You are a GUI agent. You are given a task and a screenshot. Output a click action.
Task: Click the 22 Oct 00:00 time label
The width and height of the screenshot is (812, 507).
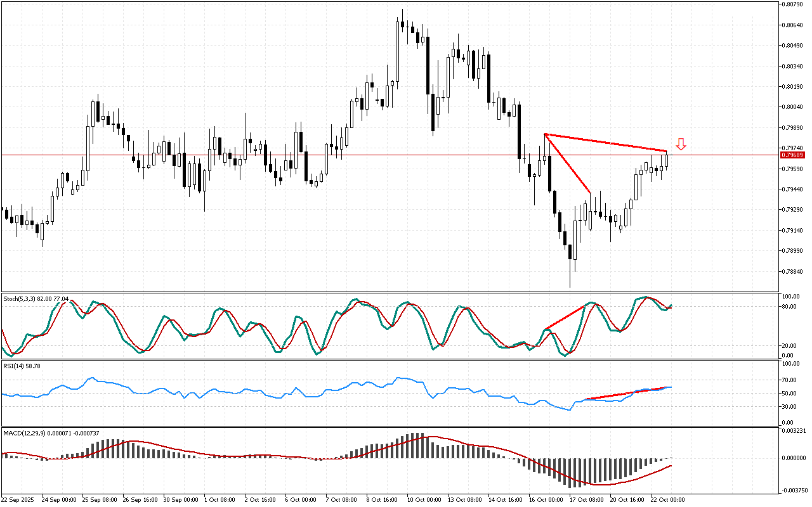(667, 500)
